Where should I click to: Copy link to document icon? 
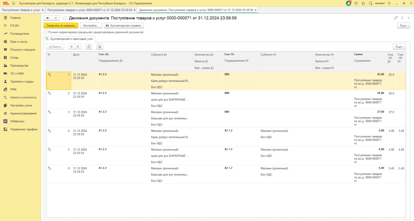tap(395, 18)
